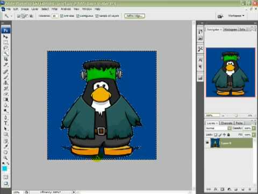Enable Lock transparent pixels
The image size is (258, 194).
(216, 135)
